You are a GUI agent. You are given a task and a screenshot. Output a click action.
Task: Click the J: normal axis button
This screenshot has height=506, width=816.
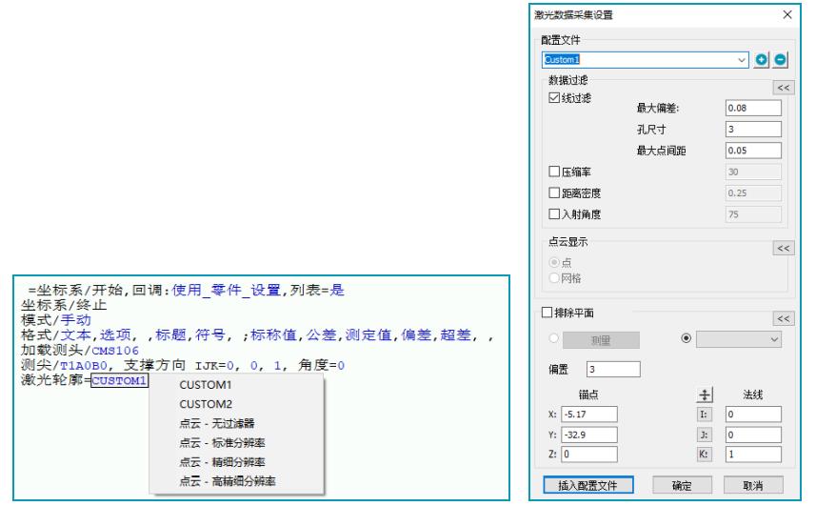(x=706, y=435)
